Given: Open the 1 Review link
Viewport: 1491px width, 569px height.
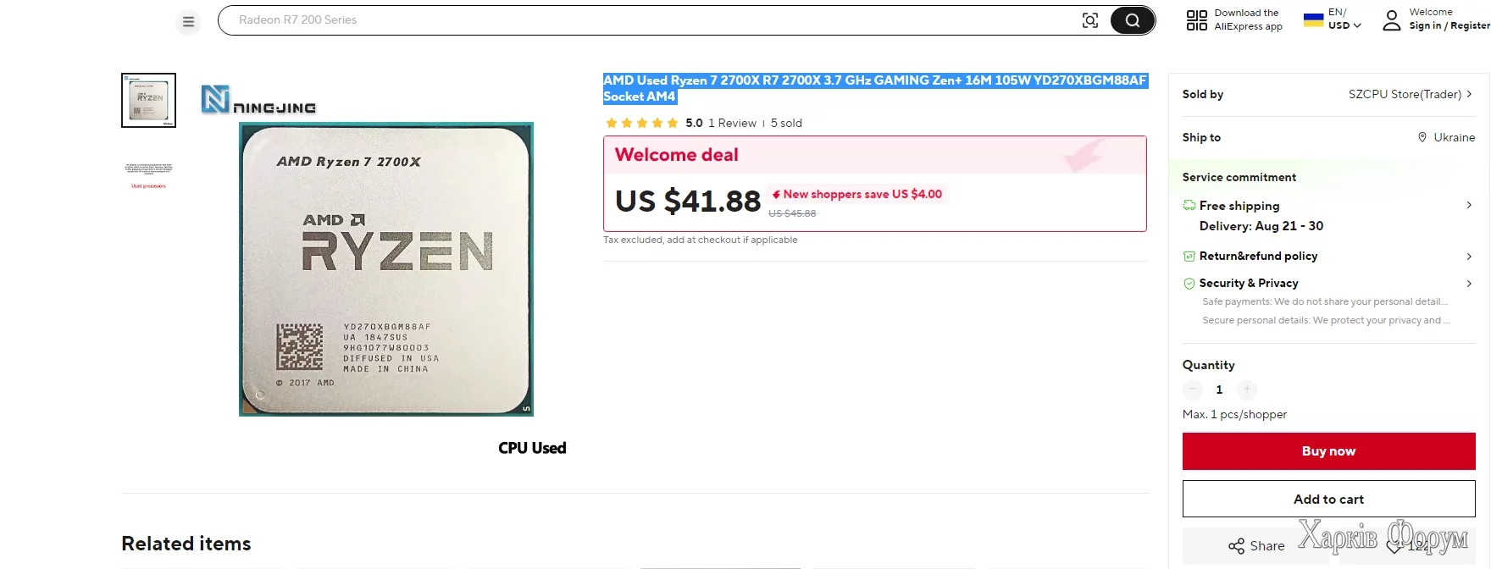Looking at the screenshot, I should [x=732, y=123].
